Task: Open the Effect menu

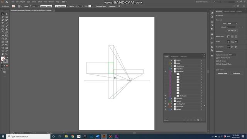Action: (x=40, y=2)
